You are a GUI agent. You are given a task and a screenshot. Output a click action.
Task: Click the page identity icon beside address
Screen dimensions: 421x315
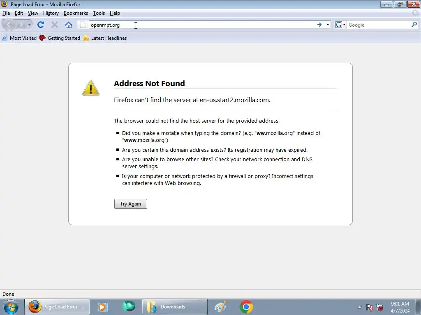tap(83, 25)
